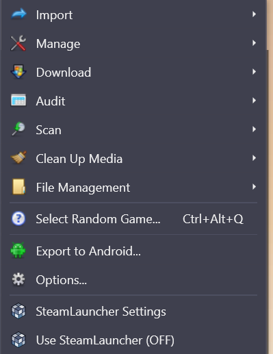Click the Download shield icon
The image size is (273, 354).
[18, 72]
